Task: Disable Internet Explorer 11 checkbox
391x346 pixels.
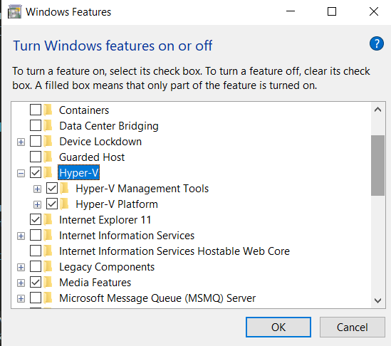Action: (36, 219)
